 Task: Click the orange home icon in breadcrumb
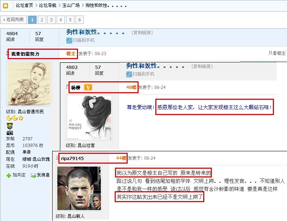pyautogui.click(x=5, y=6)
